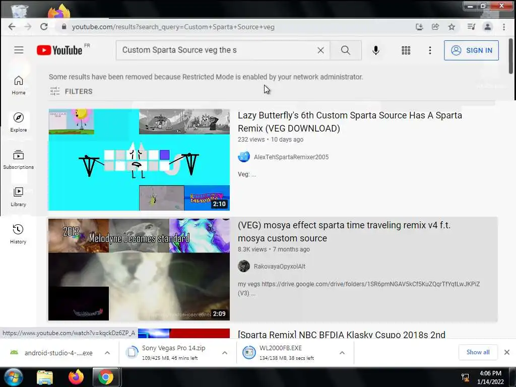Open the Chrome three-dot menu
This screenshot has height=387, width=516.
(x=504, y=27)
